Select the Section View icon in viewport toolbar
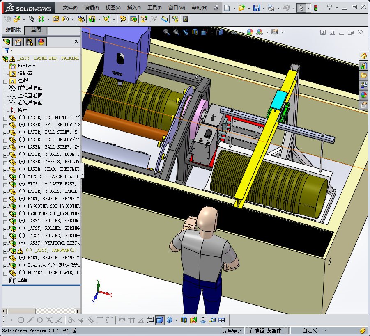The image size is (370, 336). click(195, 32)
